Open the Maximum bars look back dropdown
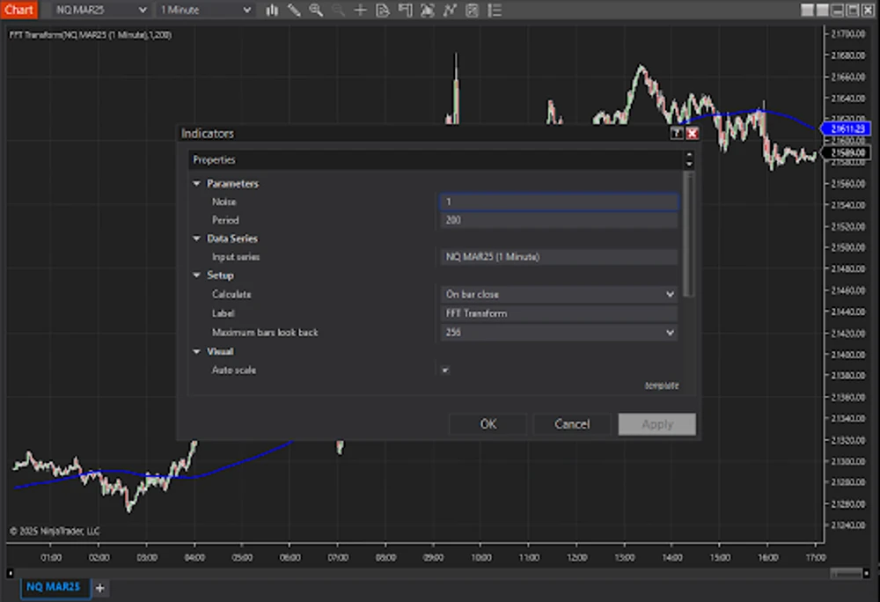 coord(559,333)
